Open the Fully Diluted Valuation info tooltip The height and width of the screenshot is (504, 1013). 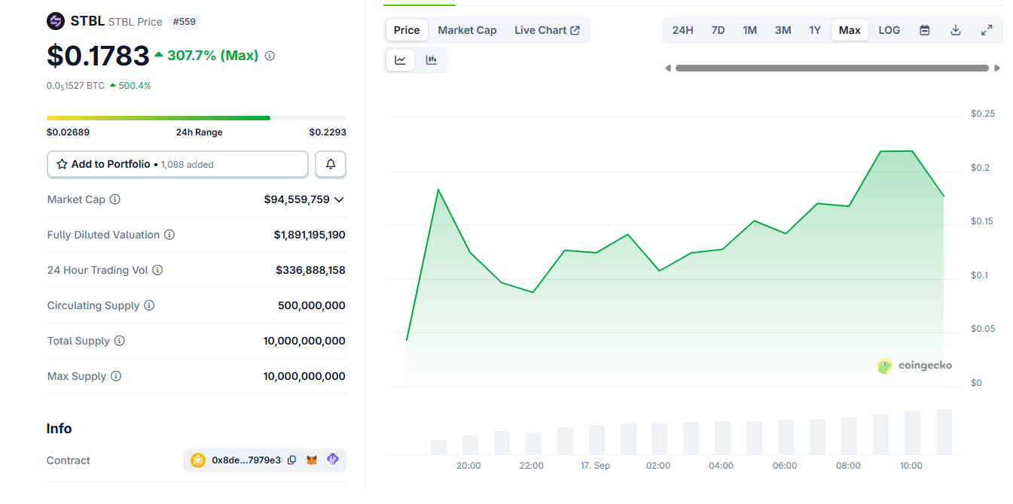pyautogui.click(x=170, y=234)
